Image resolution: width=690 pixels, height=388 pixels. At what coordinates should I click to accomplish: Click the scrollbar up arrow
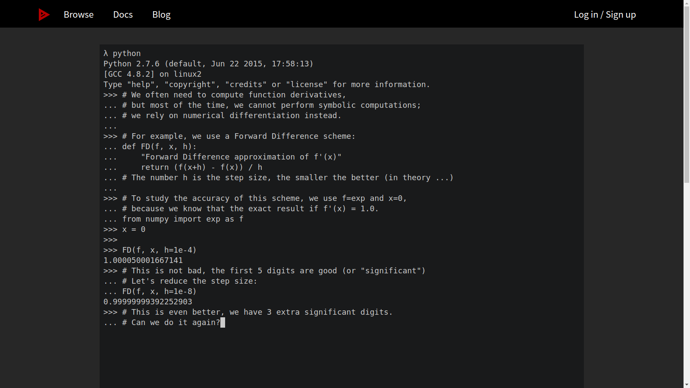pyautogui.click(x=687, y=3)
